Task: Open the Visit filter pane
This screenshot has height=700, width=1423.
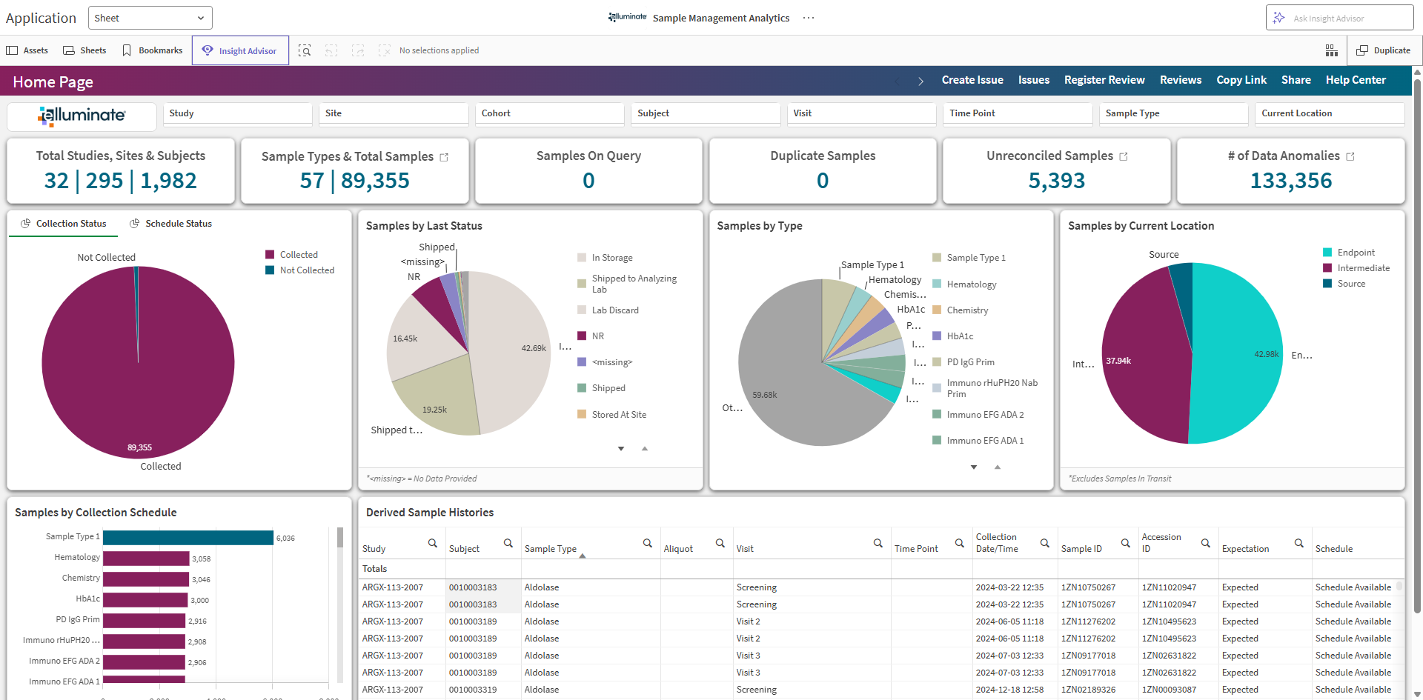Action: (x=861, y=113)
